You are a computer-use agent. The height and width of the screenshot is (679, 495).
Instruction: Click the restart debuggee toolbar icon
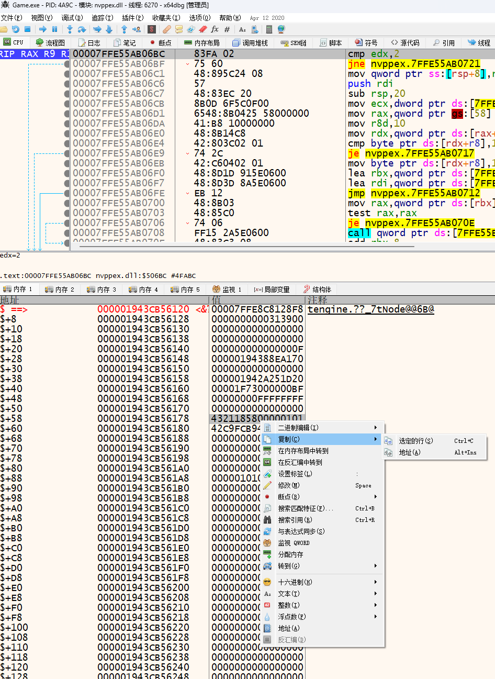point(16,29)
